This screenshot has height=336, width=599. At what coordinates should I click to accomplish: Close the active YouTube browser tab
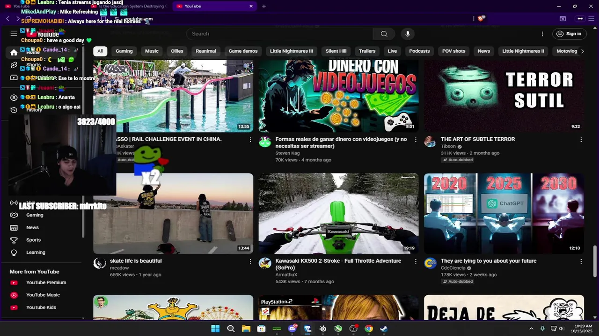point(251,6)
